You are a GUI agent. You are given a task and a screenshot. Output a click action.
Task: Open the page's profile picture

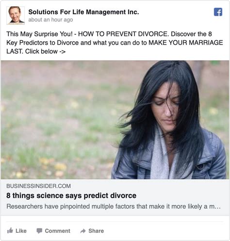pyautogui.click(x=16, y=16)
